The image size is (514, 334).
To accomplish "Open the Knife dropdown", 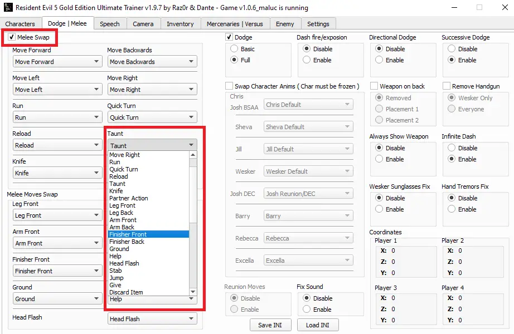I will 57,173.
